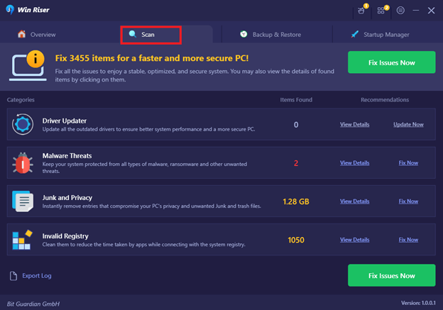Click the Export Log file icon
The width and height of the screenshot is (443, 310).
[13, 275]
